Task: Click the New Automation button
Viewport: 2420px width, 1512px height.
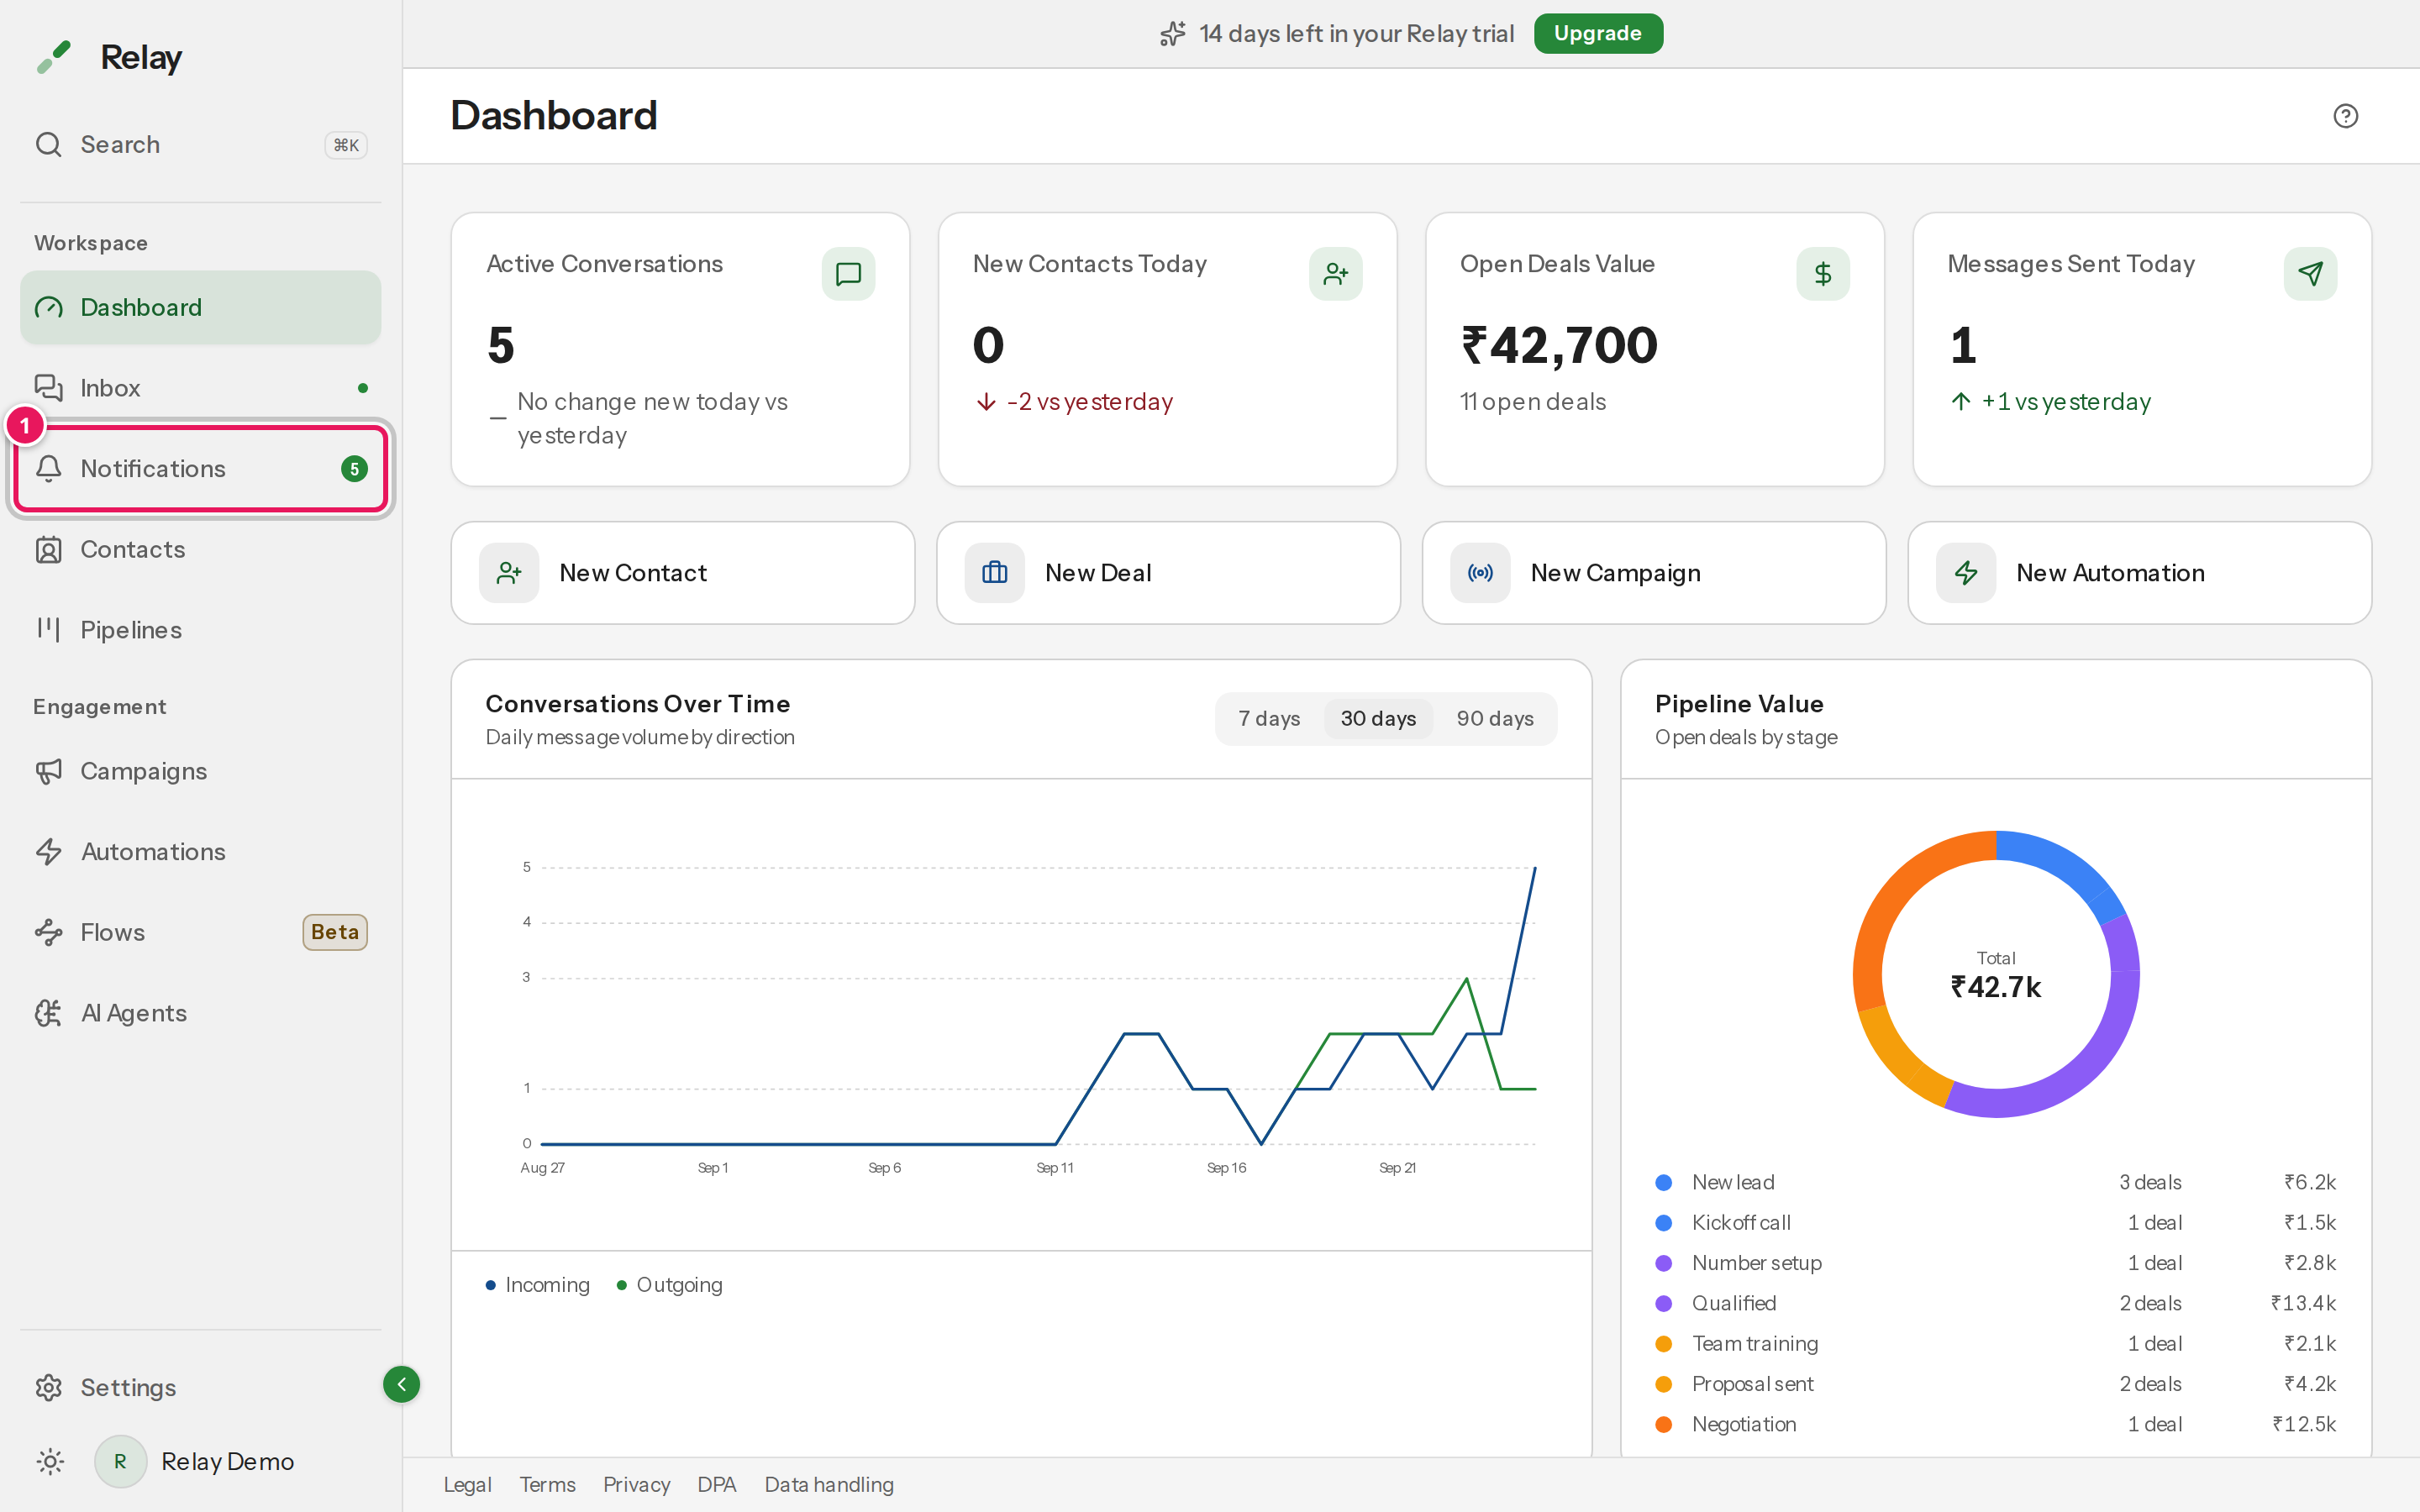Action: 2140,573
